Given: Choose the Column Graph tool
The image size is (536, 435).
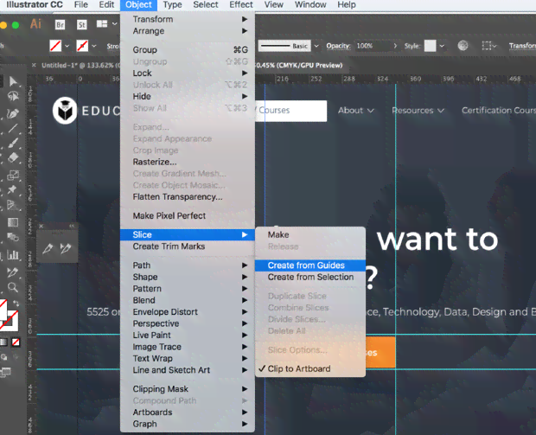Looking at the screenshot, I should (x=13, y=255).
